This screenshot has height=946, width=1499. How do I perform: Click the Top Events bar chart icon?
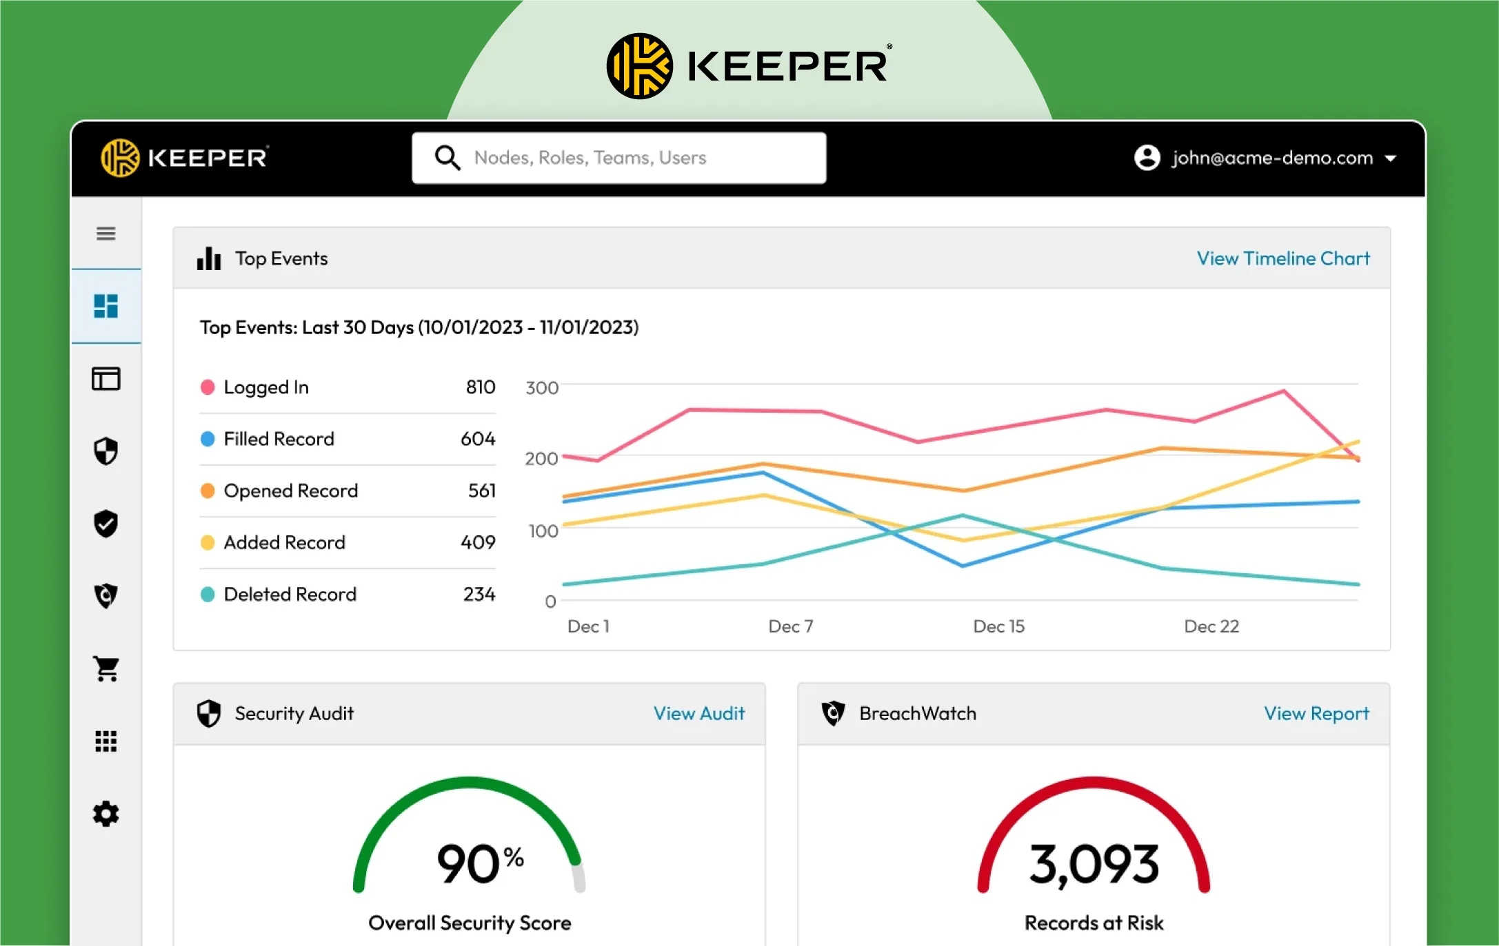click(209, 258)
